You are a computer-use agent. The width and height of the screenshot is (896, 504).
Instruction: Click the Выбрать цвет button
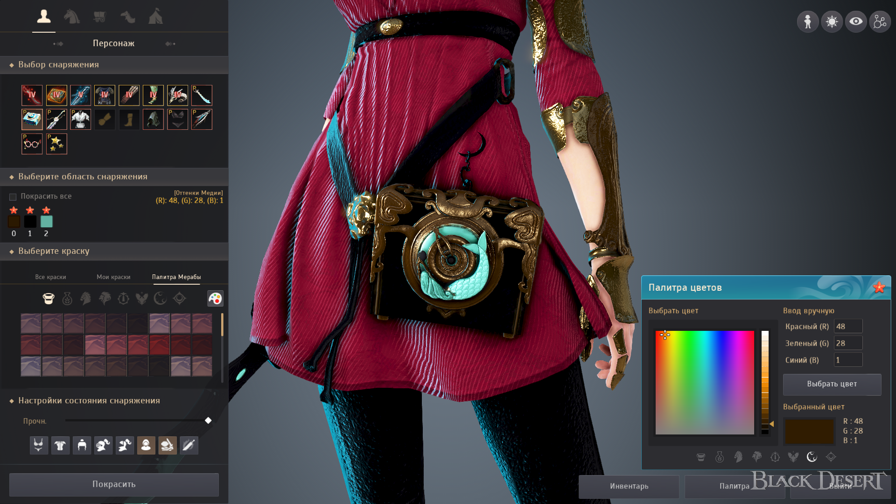pyautogui.click(x=832, y=384)
